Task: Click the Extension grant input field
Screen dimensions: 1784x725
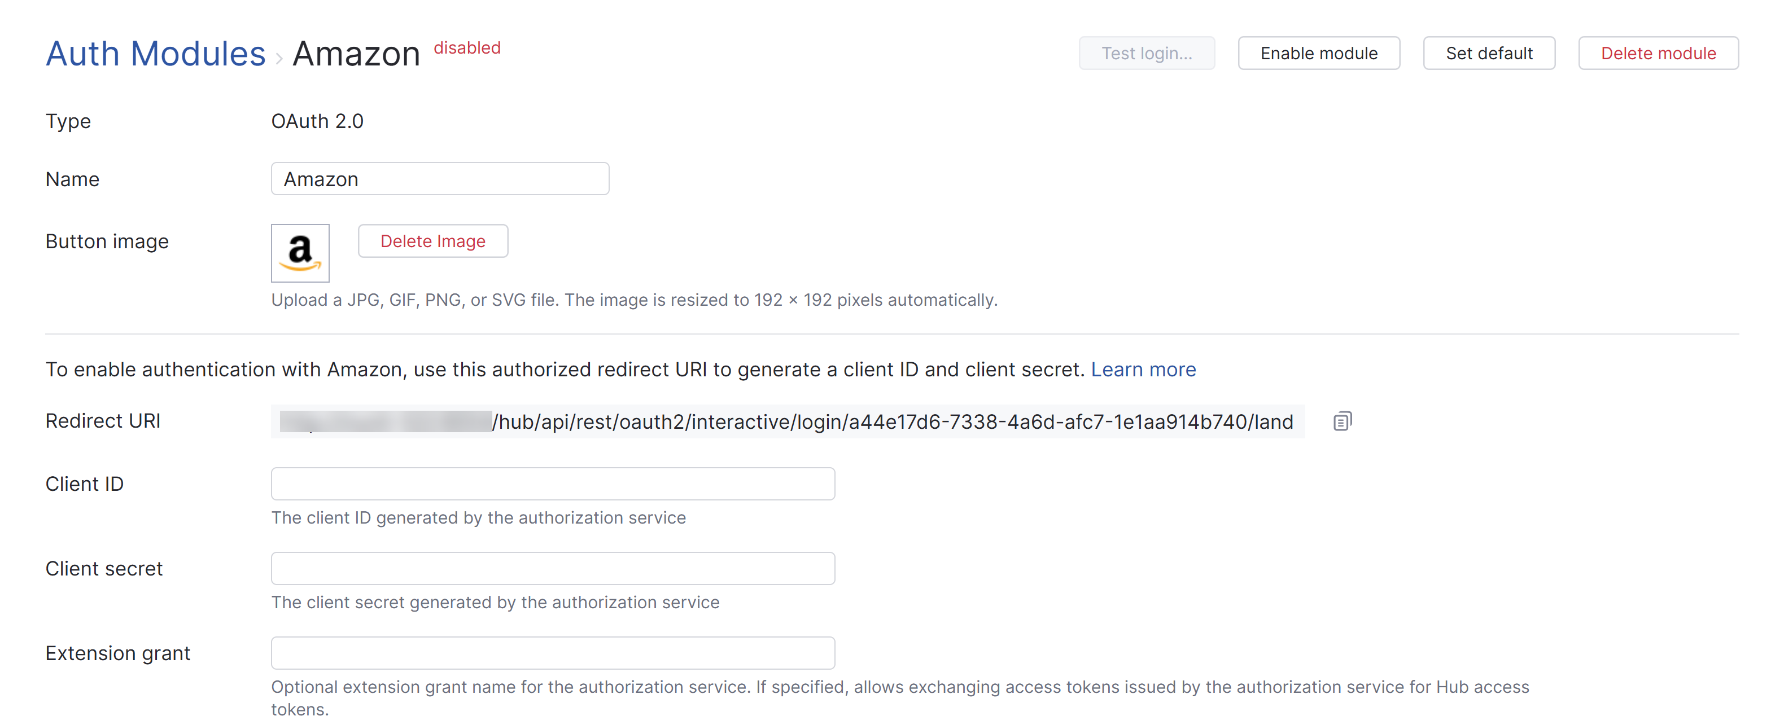Action: click(x=553, y=652)
